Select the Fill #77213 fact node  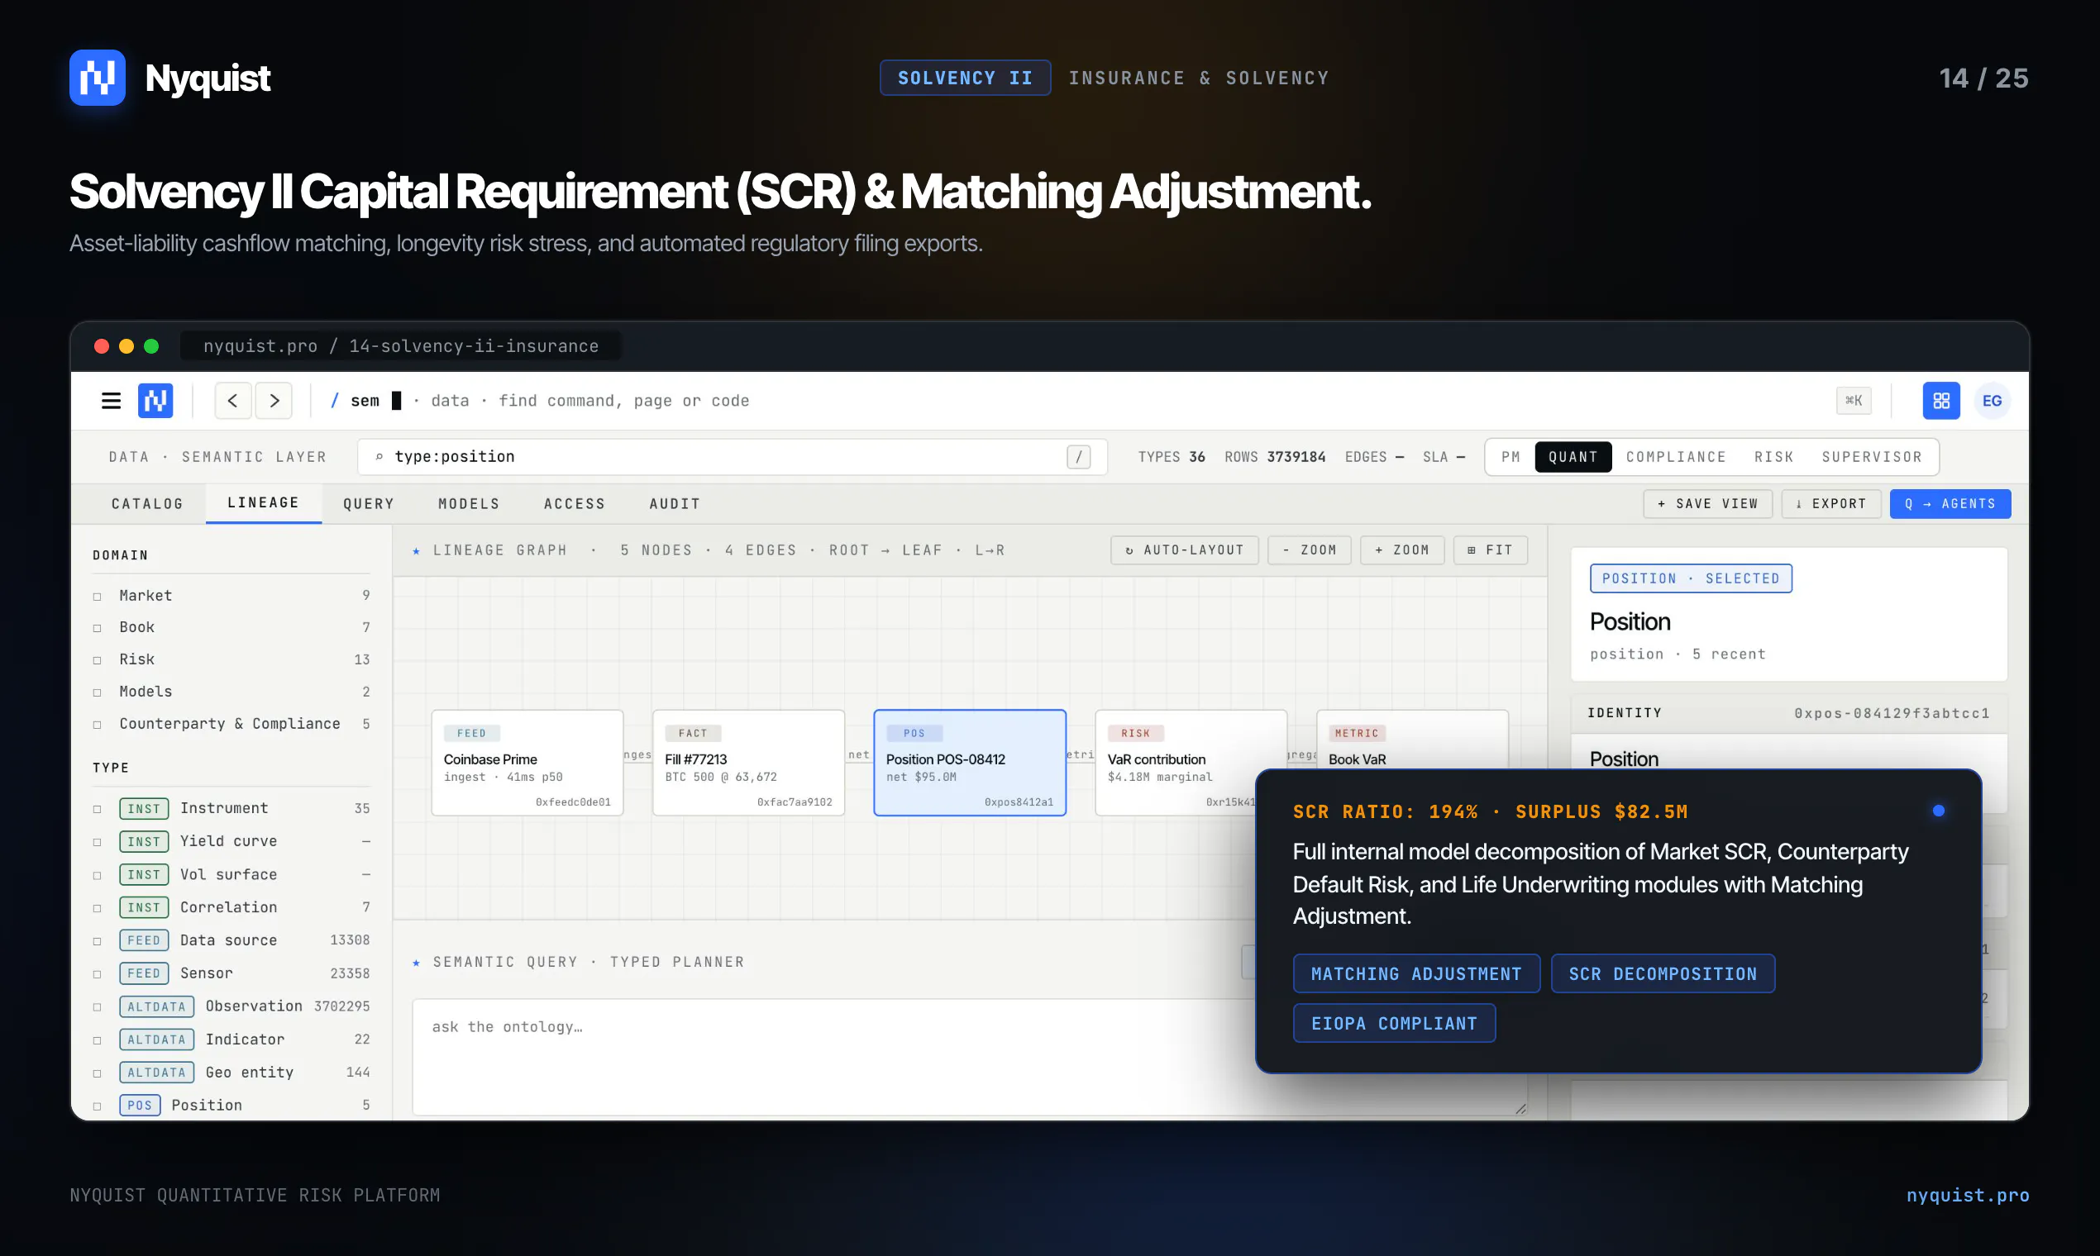(x=748, y=763)
